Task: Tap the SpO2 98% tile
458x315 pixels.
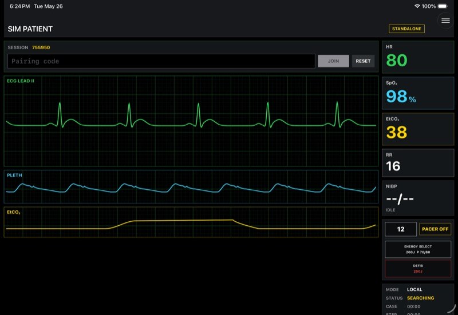Action: click(418, 93)
